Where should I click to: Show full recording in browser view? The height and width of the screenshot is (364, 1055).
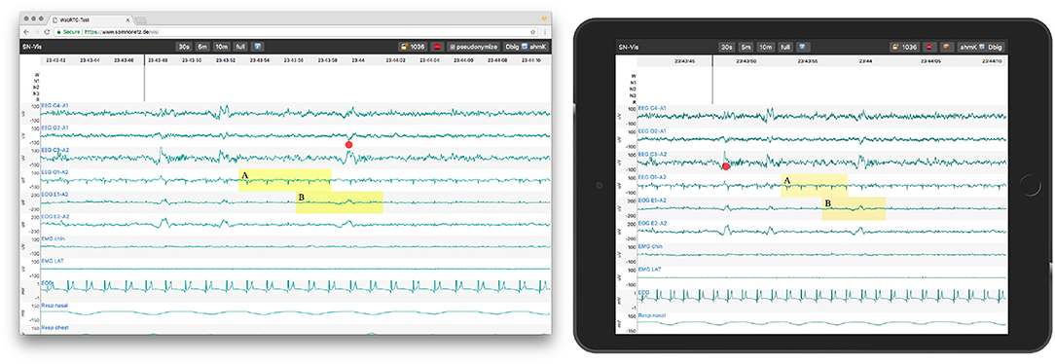pos(240,47)
